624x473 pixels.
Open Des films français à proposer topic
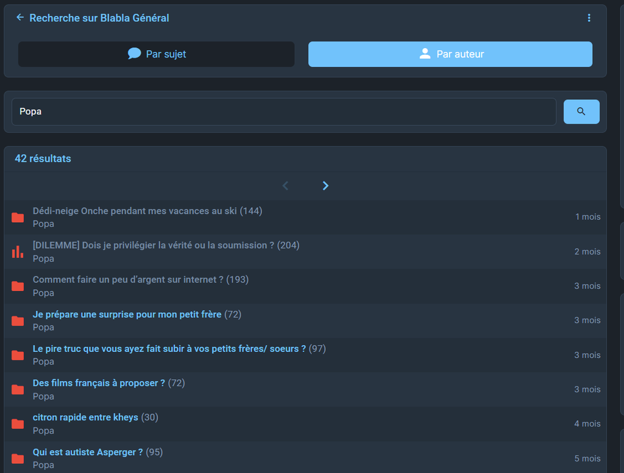point(99,383)
